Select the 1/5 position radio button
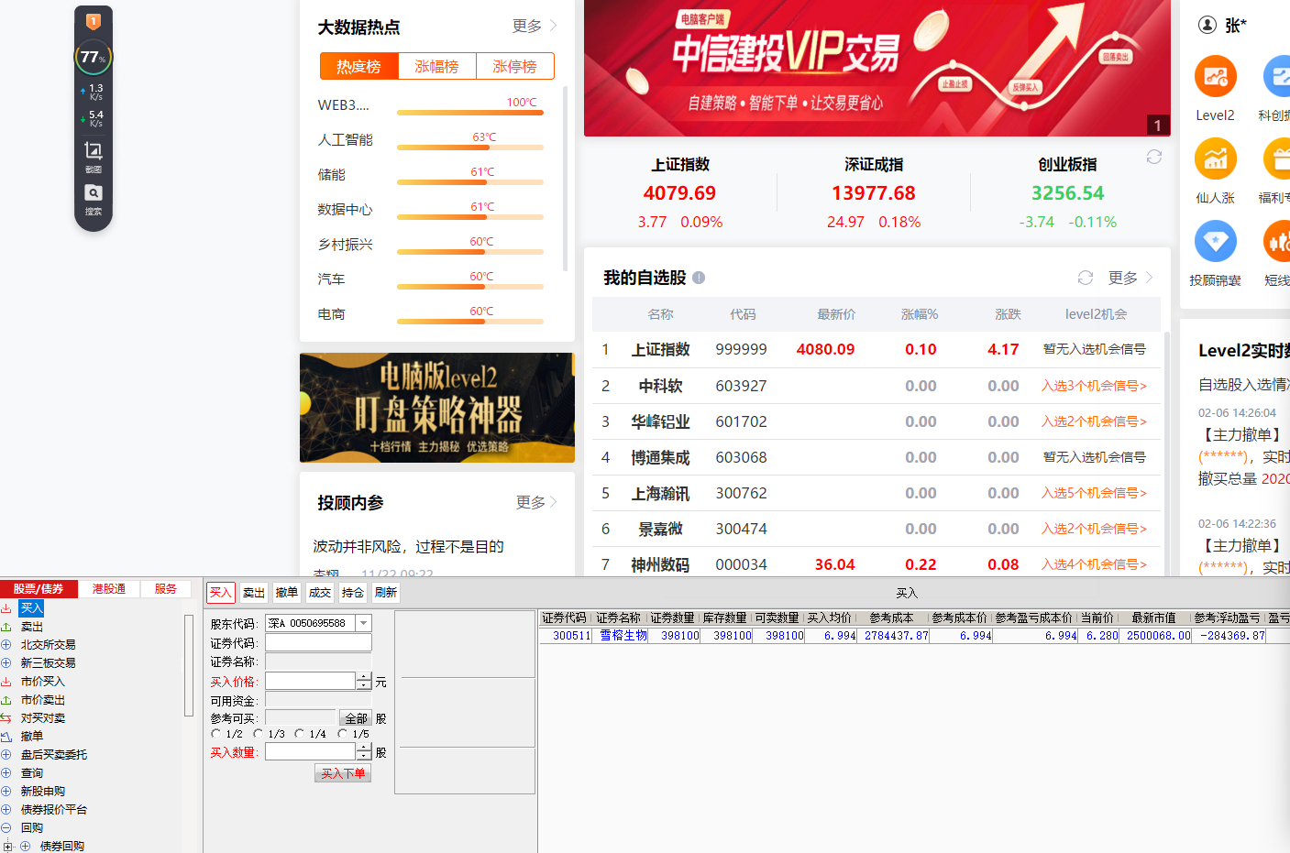This screenshot has height=853, width=1290. pyautogui.click(x=343, y=734)
